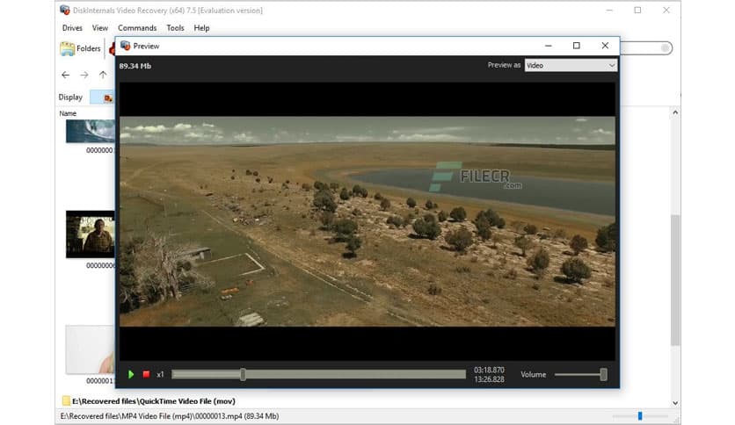This screenshot has height=425, width=735.
Task: Click the x1 playback speed label
Action: click(160, 374)
